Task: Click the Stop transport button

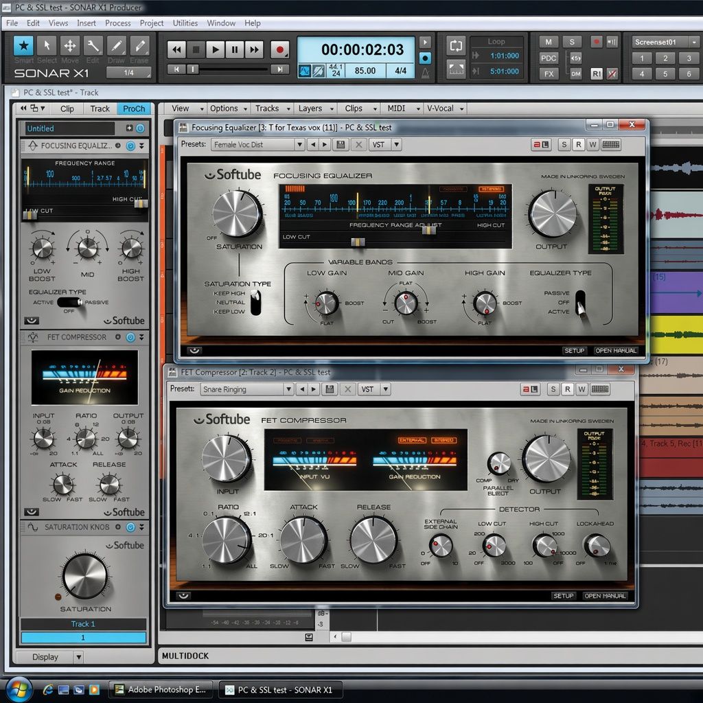Action: click(196, 49)
